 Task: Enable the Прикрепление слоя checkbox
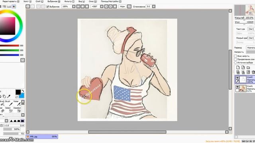click(x=235, y=59)
